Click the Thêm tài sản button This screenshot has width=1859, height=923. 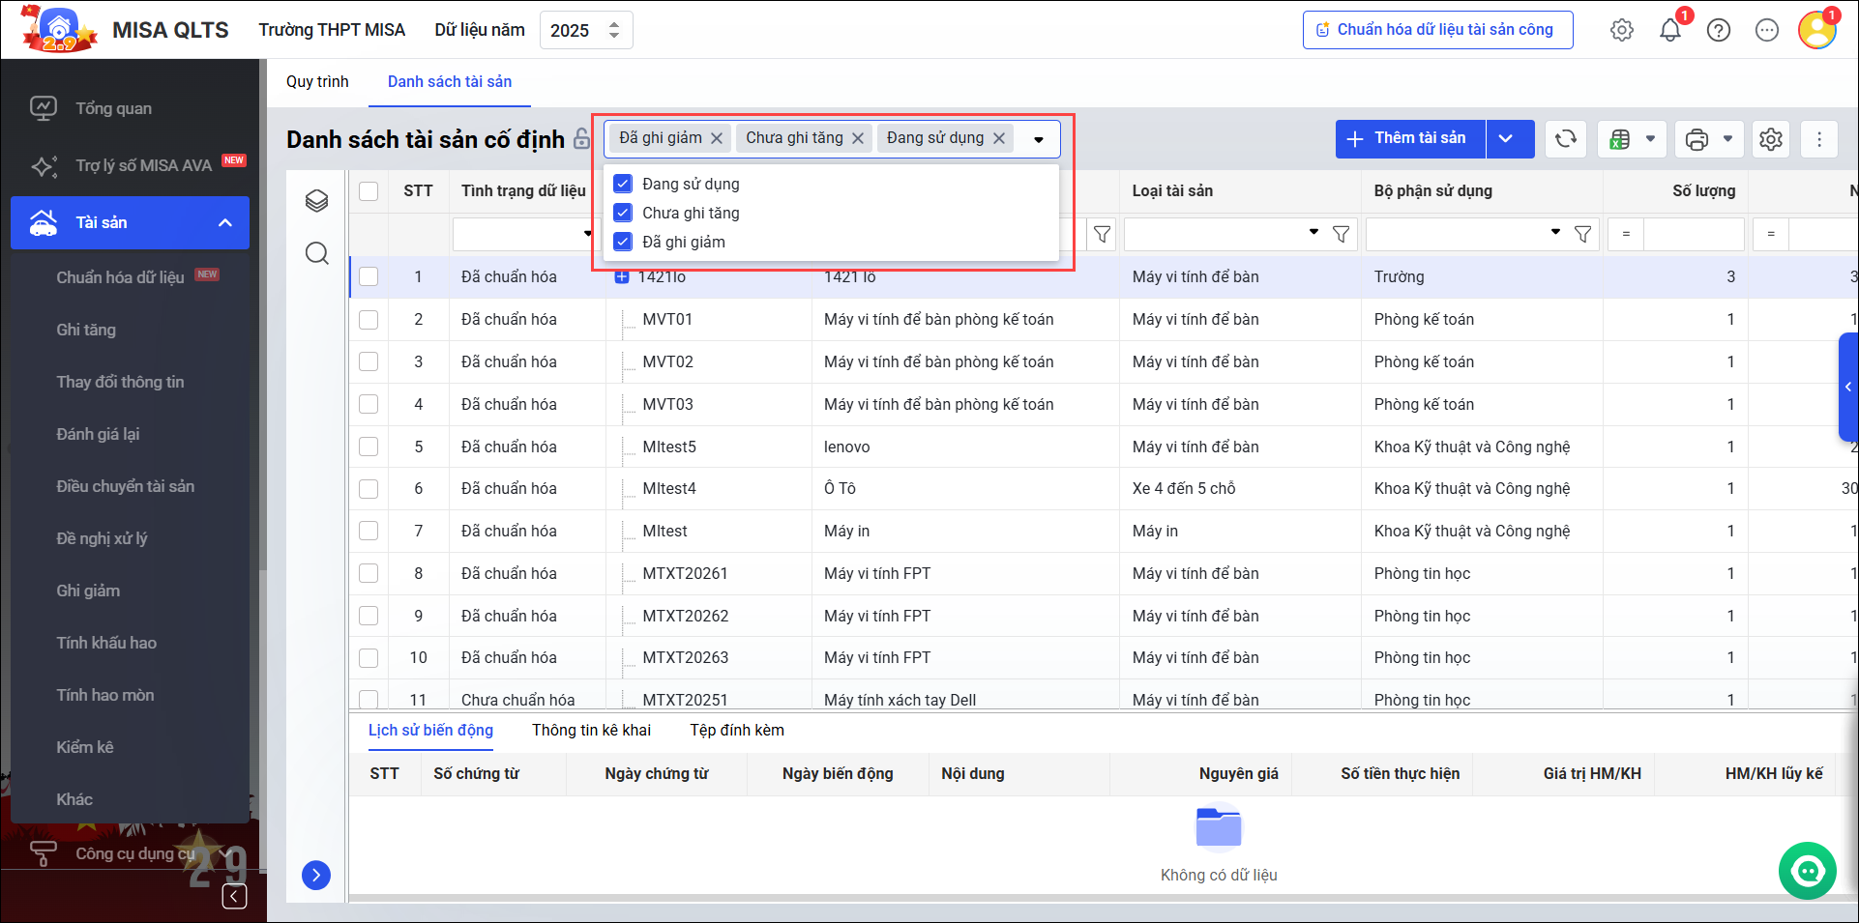(1410, 139)
